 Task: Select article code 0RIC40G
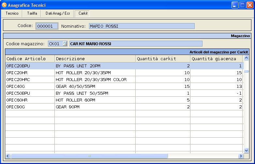coord(15,86)
